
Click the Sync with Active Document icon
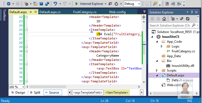pyautogui.click(x=182, y=19)
